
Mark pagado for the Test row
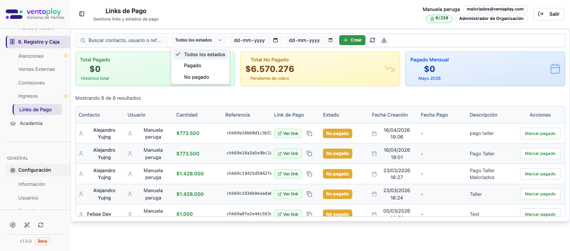(540, 214)
